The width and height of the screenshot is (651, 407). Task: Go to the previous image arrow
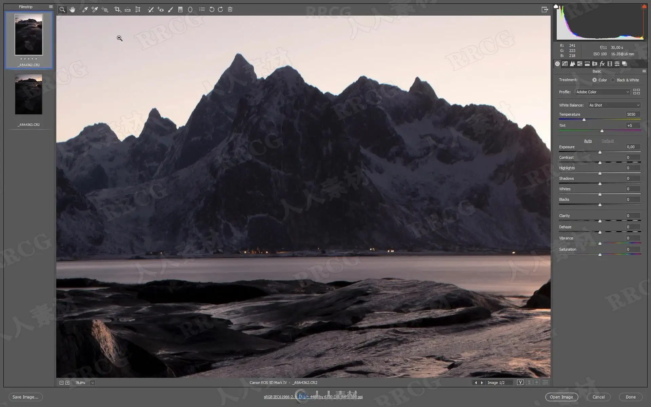[x=476, y=383]
